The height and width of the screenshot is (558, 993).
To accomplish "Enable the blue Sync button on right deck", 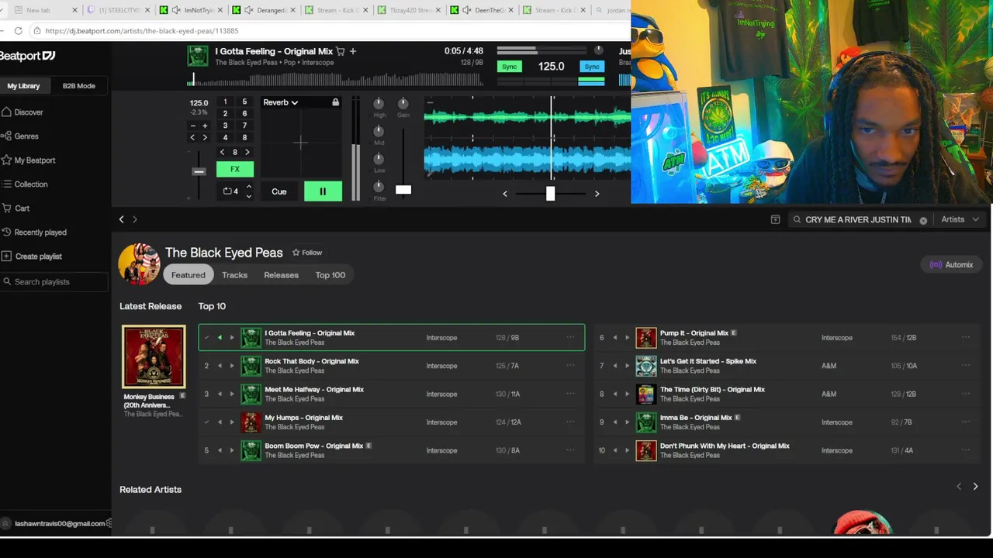I will pyautogui.click(x=592, y=67).
